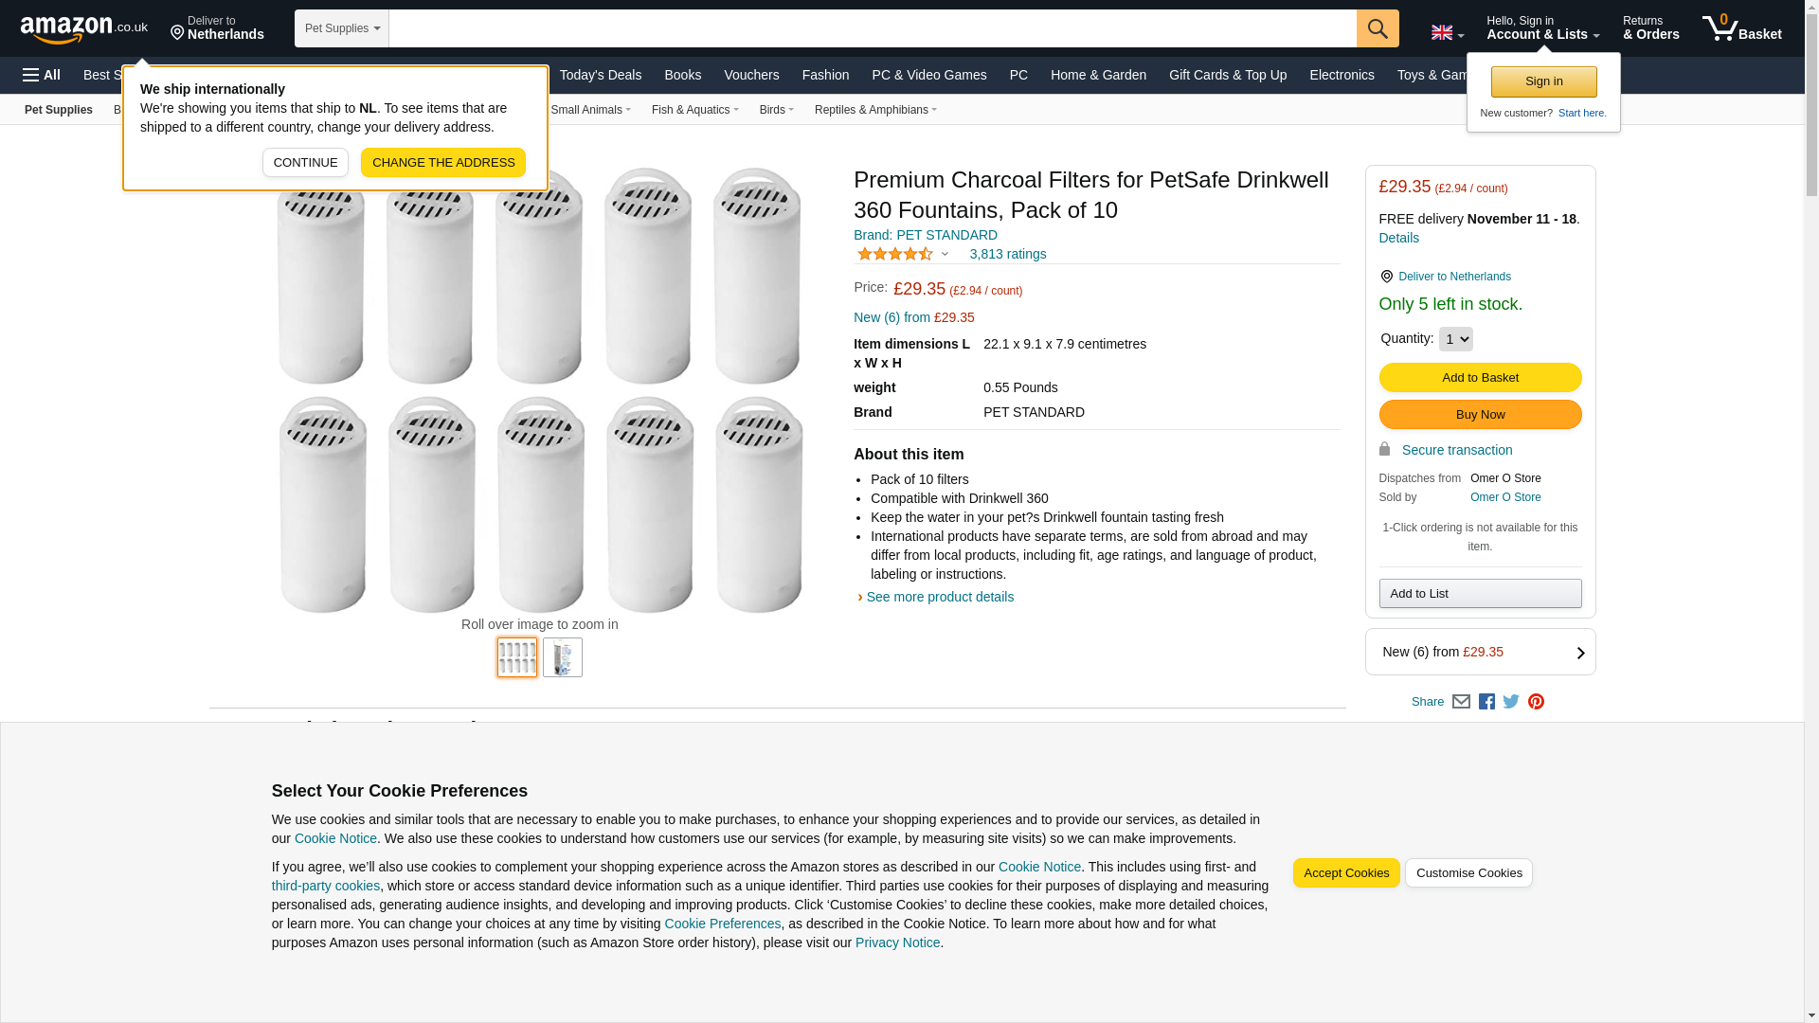
Task: Open the All hamburger menu
Action: 42,75
